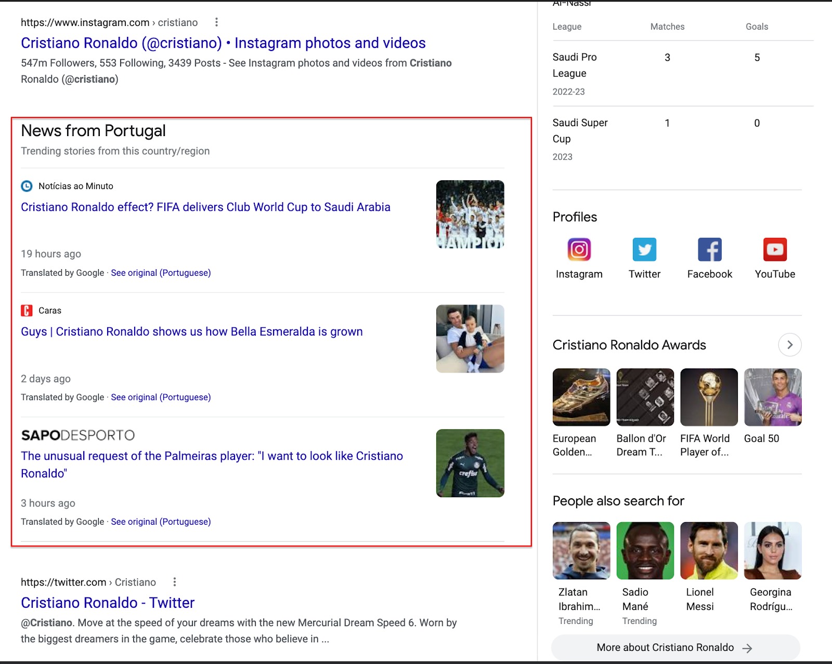The width and height of the screenshot is (832, 664).
Task: Click the Caras news source icon
Action: pyautogui.click(x=26, y=310)
